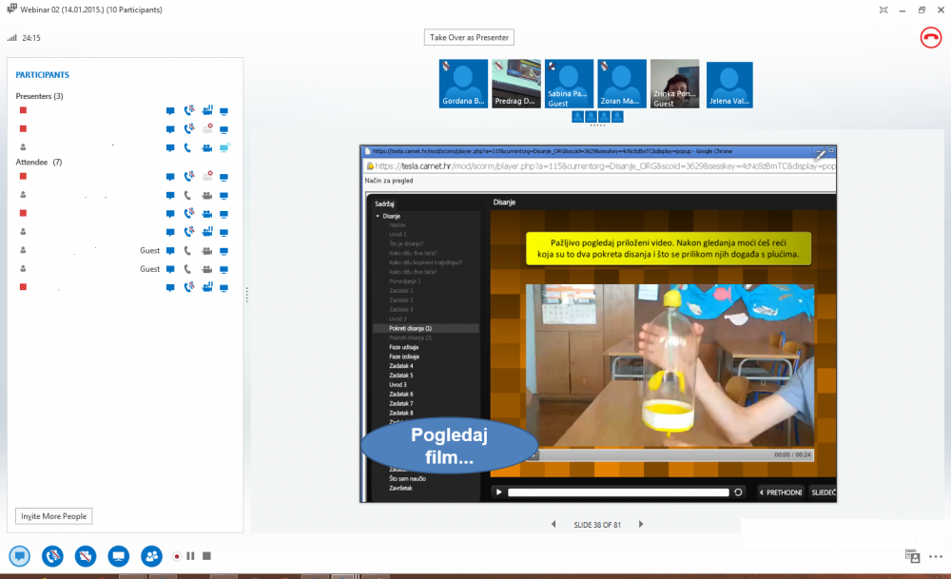Select Sabina Pa. guest thumbnail
Screen dimensions: 951x579
[569, 84]
